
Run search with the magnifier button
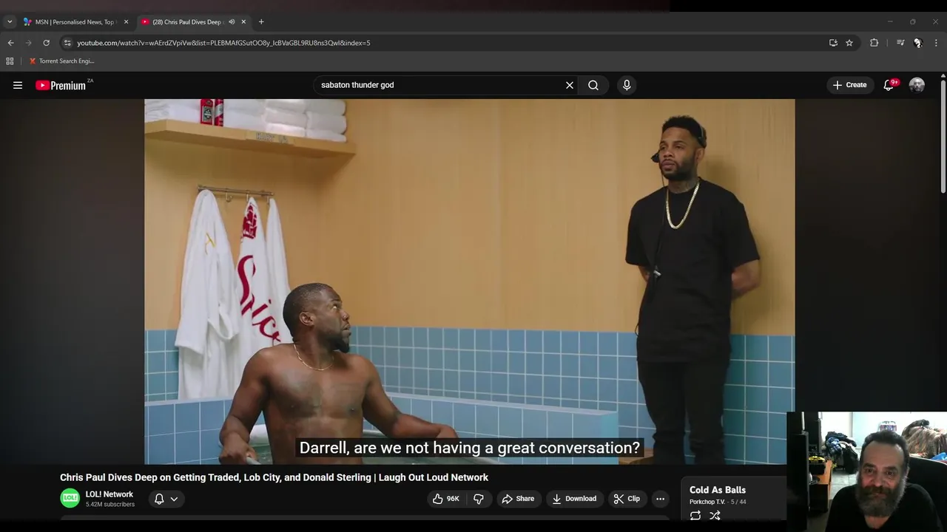(x=593, y=85)
